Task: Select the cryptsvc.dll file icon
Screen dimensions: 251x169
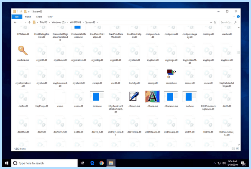Action: 227,51
